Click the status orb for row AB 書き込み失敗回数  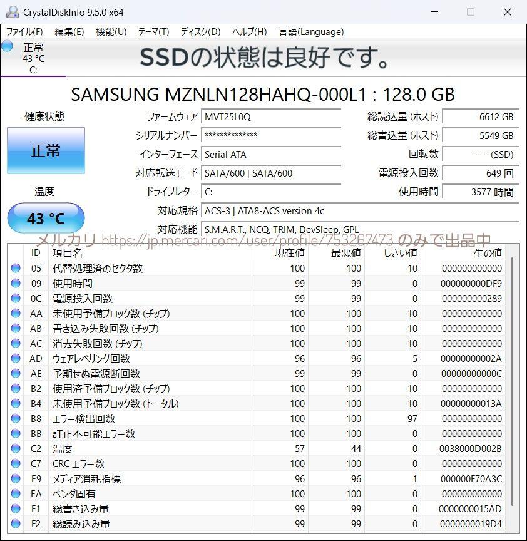[x=16, y=329]
